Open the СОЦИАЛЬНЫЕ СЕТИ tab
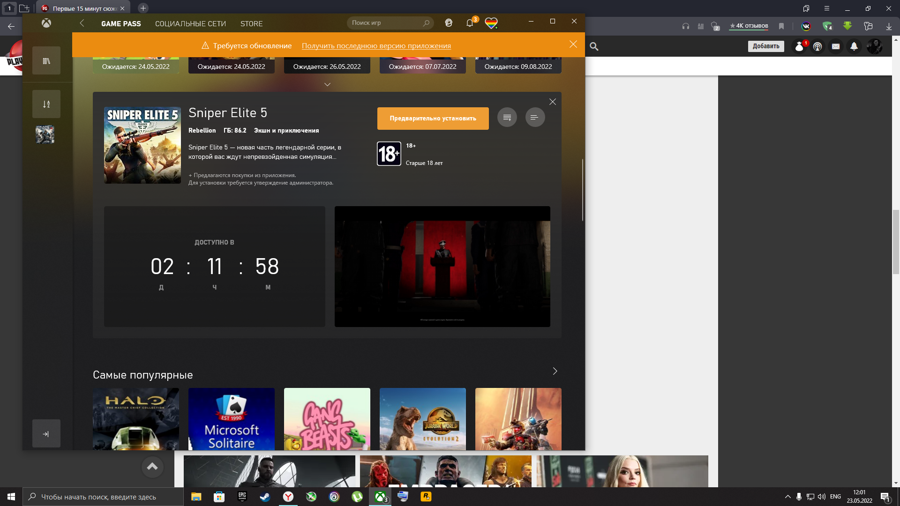 [190, 23]
